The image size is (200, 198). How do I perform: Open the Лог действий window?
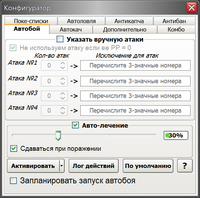click(94, 166)
